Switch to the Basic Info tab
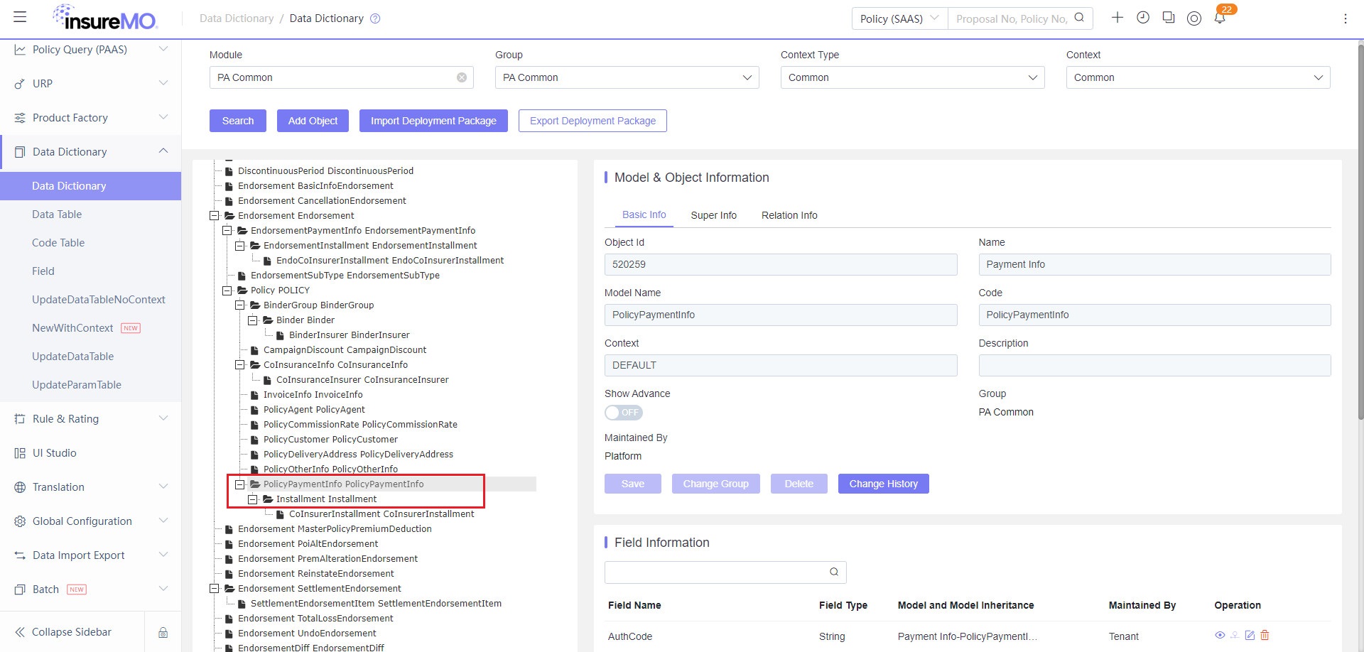1364x652 pixels. click(644, 214)
